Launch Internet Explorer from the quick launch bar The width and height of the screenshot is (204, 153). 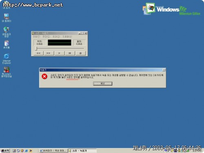tap(27, 151)
